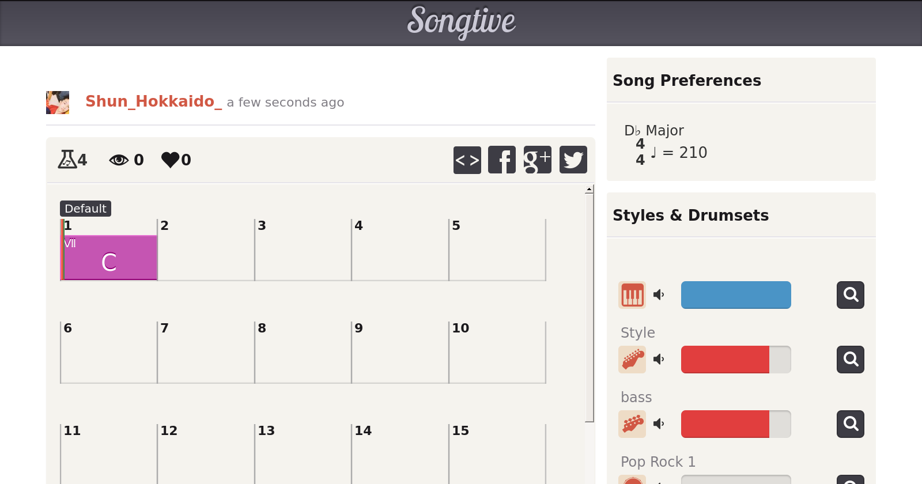Mute the electric guitar track

659,360
